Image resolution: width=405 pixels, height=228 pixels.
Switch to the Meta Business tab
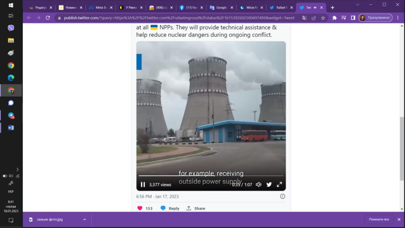tap(99, 8)
